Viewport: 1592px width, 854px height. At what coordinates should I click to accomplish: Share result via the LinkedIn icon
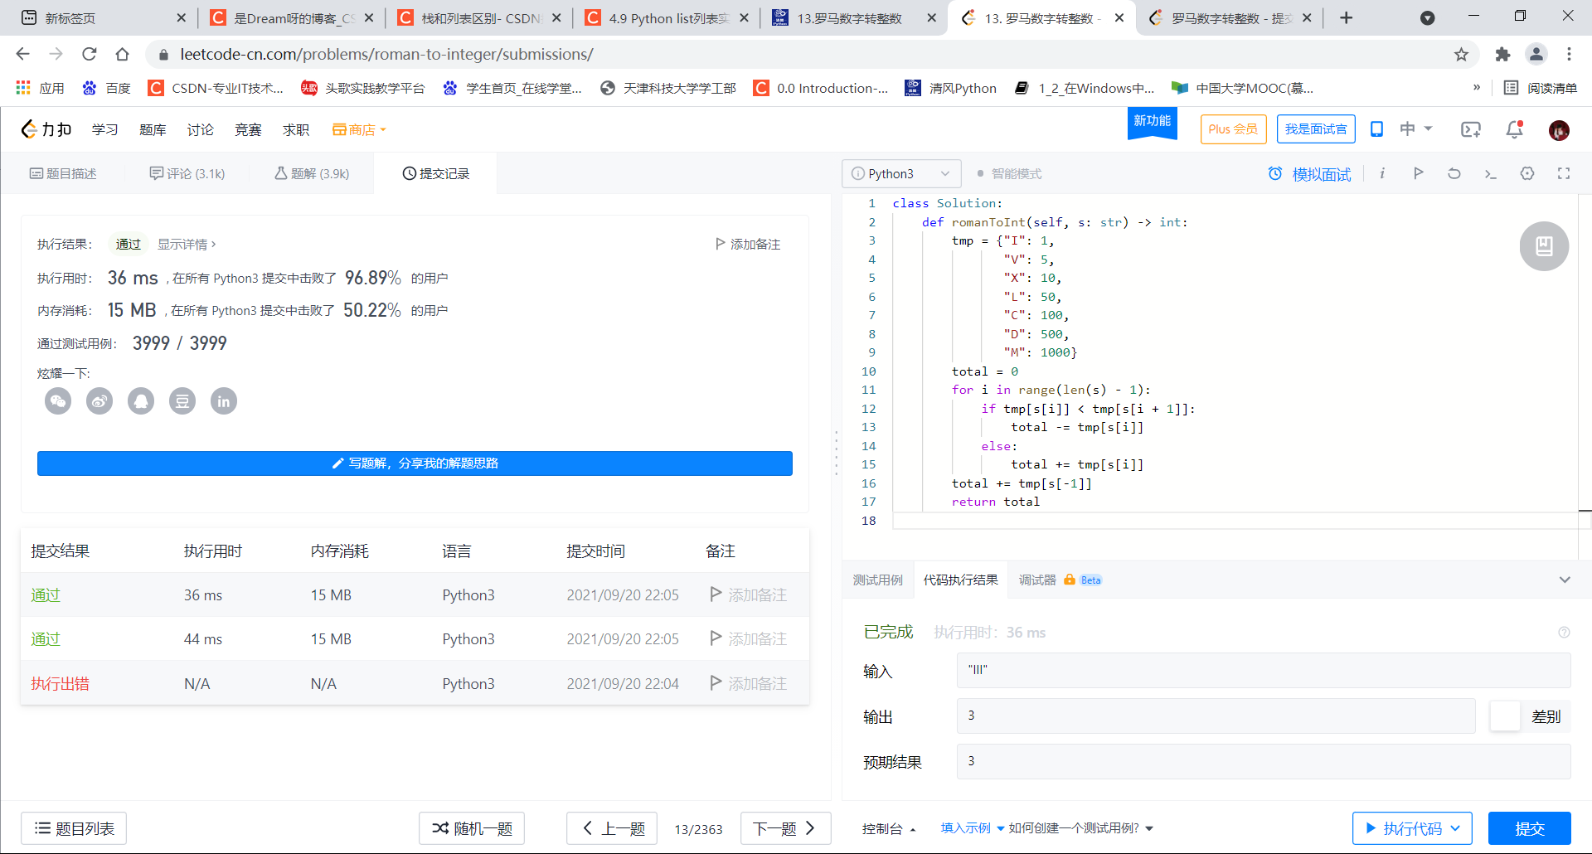(x=224, y=400)
